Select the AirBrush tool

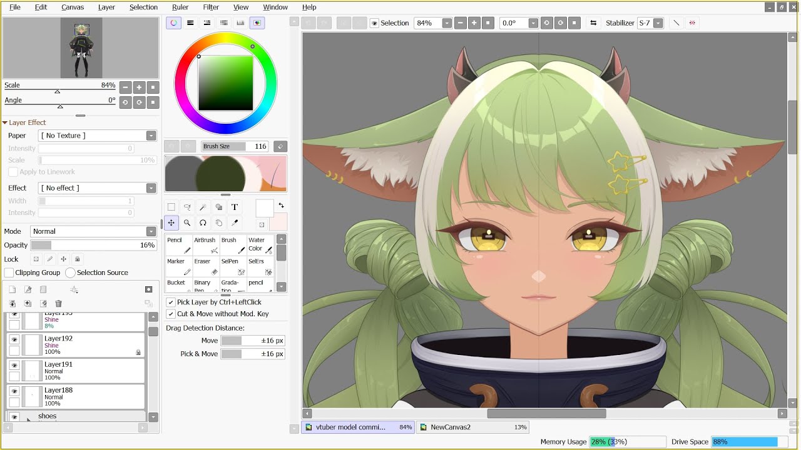[x=206, y=244]
